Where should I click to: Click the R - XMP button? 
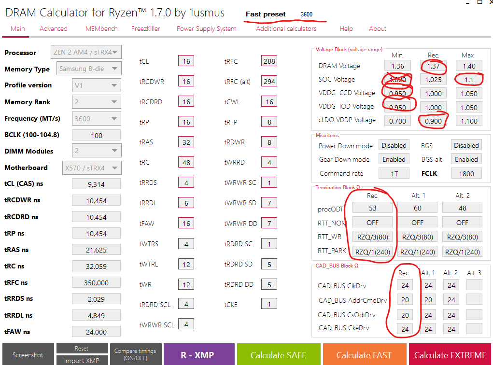(199, 355)
